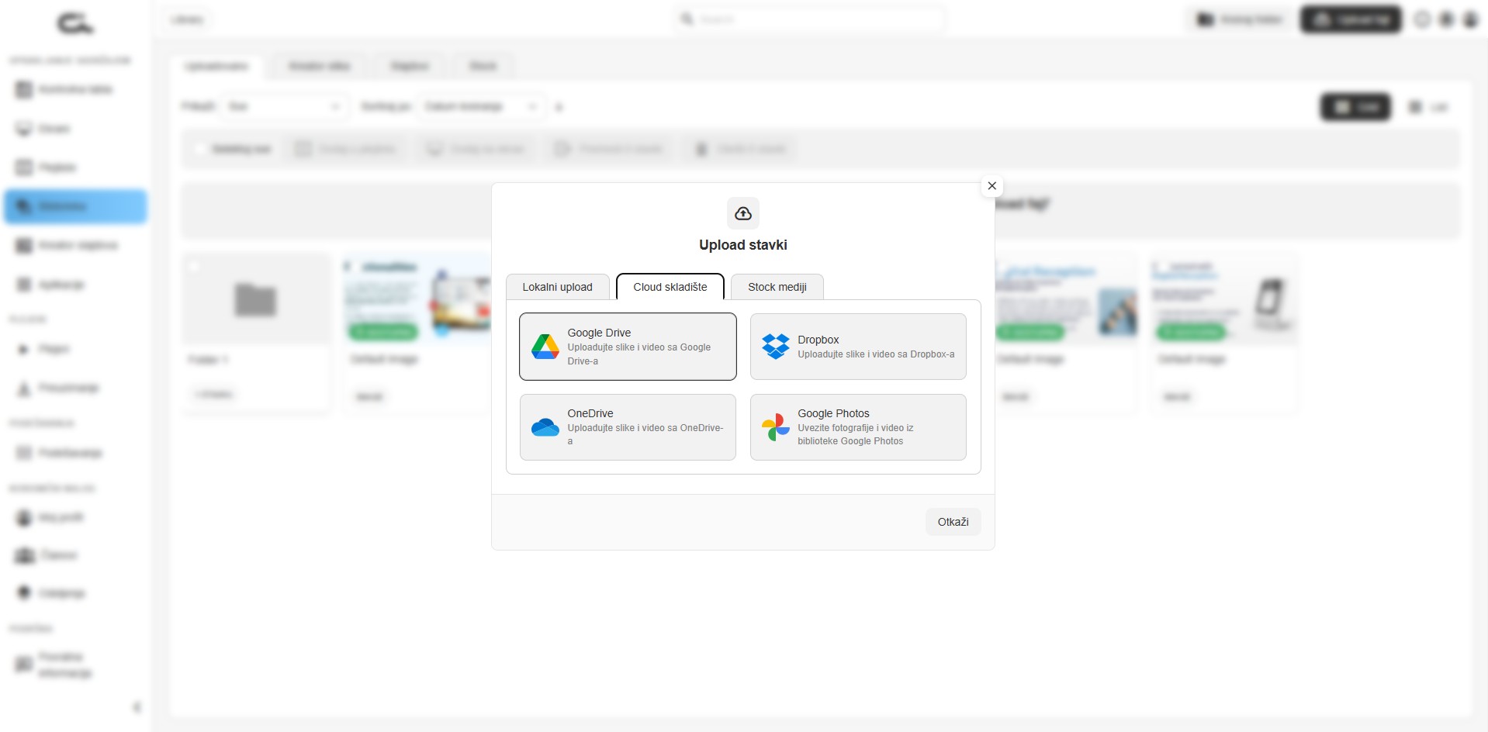This screenshot has height=732, width=1488.
Task: Open the filter dropdown behind the dialog
Action: (x=284, y=106)
